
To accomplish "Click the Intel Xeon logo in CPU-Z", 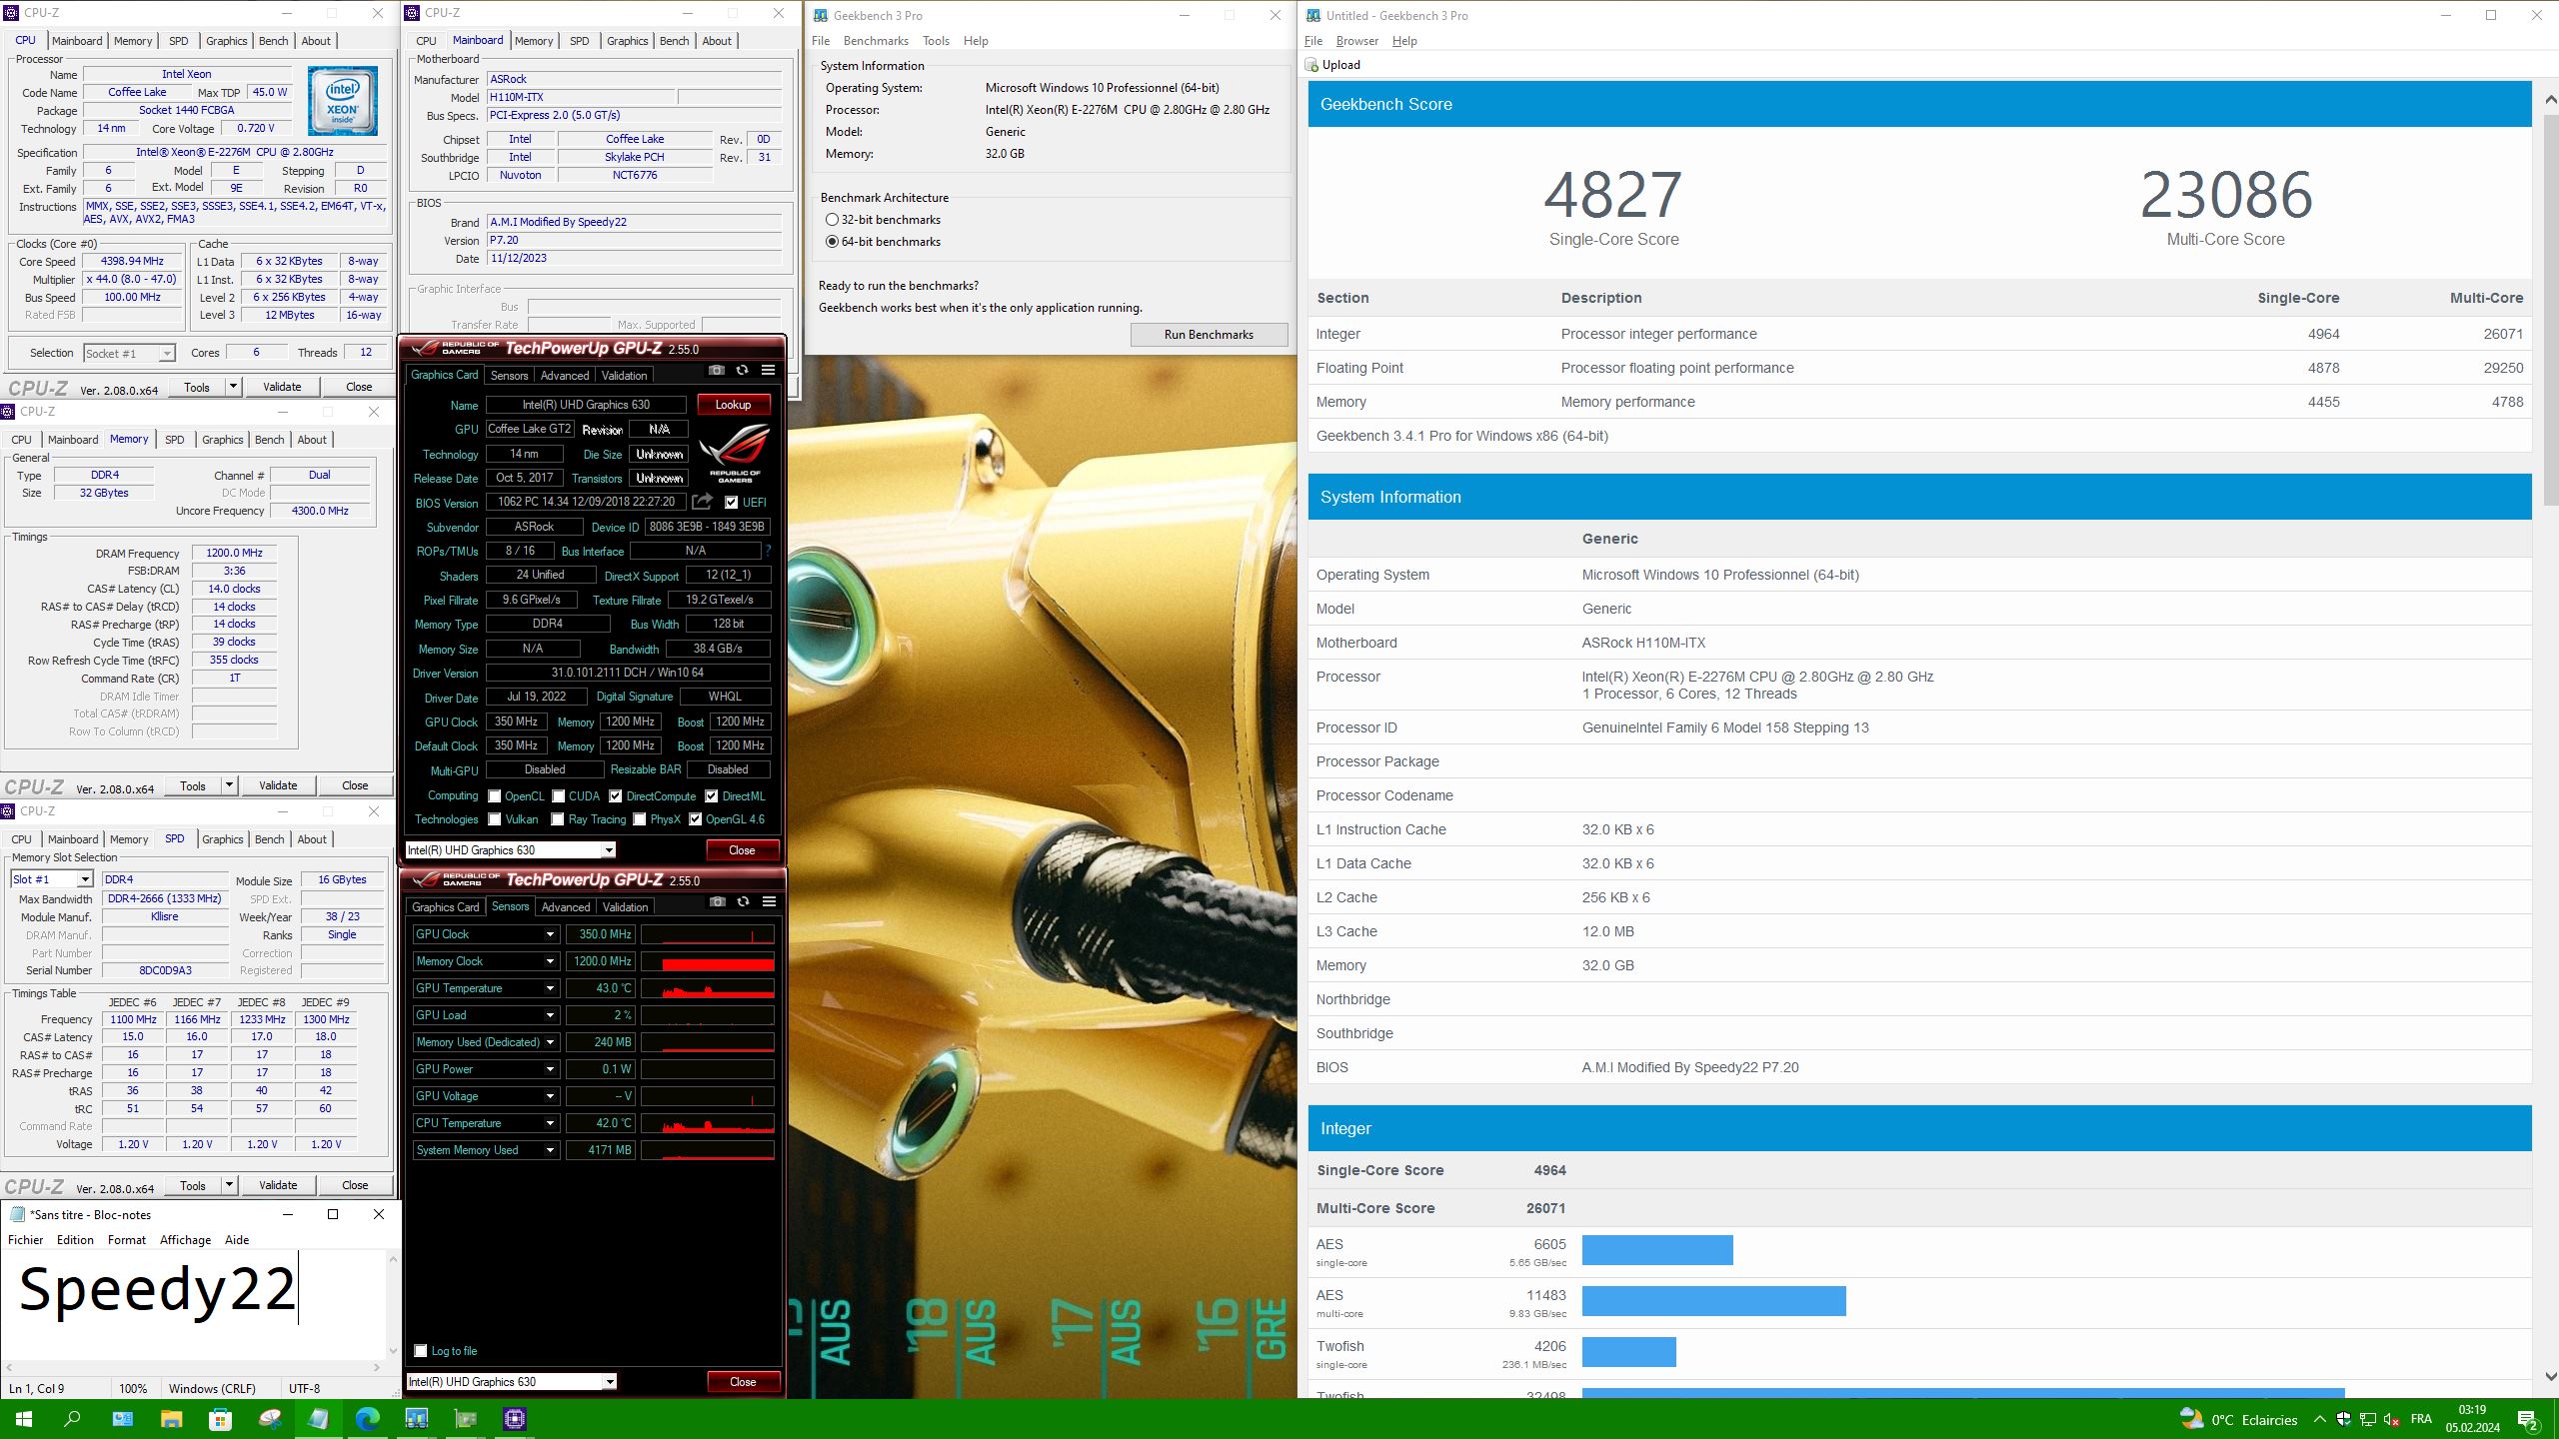I will [343, 101].
